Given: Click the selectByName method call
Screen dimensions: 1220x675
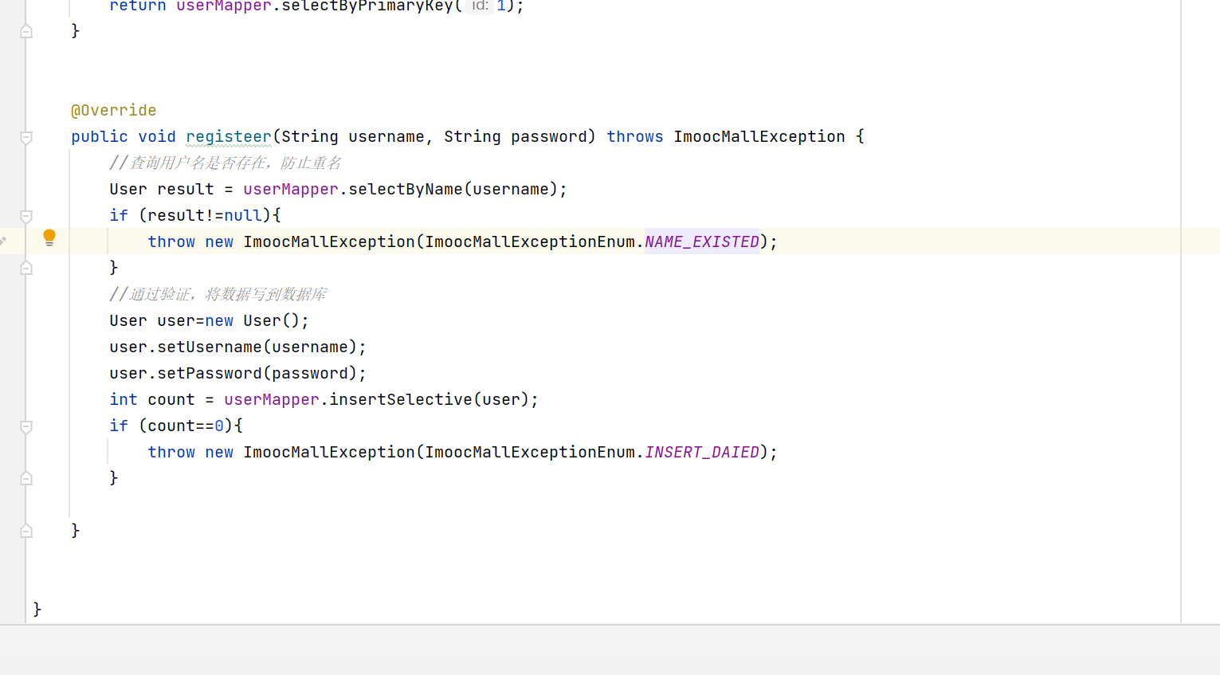Looking at the screenshot, I should 406,189.
